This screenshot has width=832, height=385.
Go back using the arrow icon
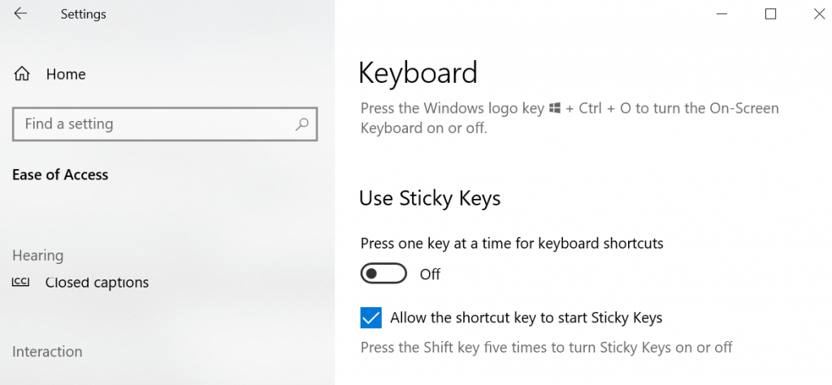coord(20,14)
